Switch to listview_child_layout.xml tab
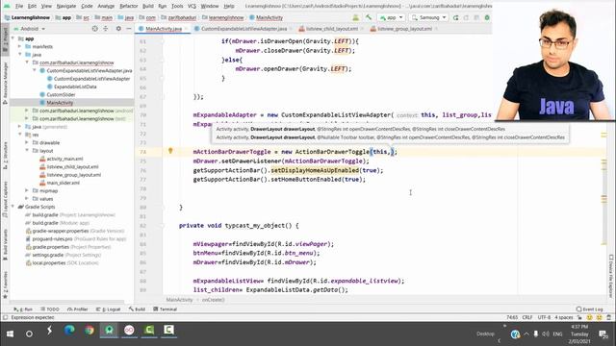Viewport: 616px width, 346px height. tap(331, 29)
